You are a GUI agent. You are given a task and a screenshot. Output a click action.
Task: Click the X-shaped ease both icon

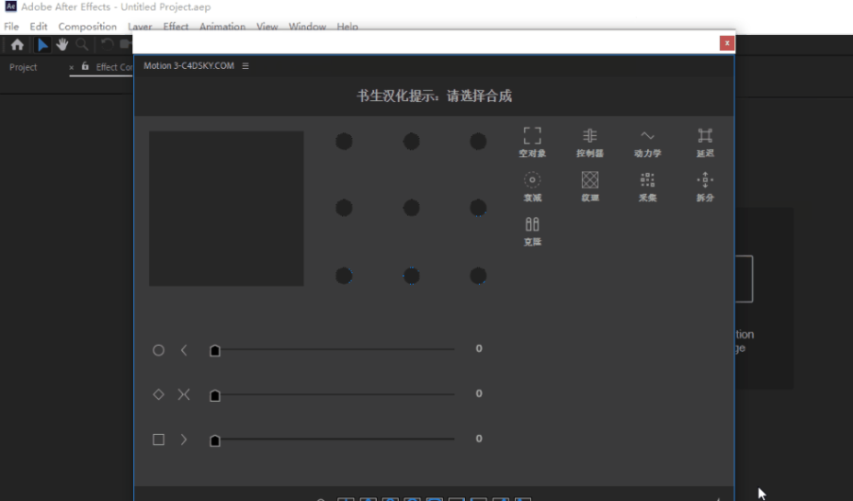pos(184,394)
